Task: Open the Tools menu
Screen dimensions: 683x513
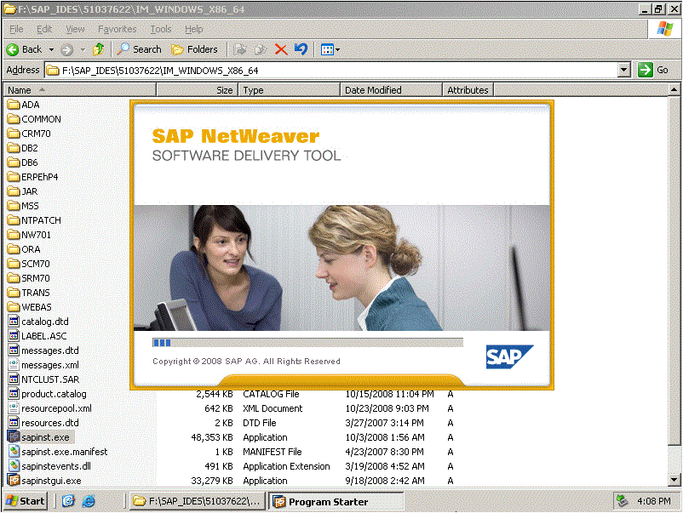Action: point(161,29)
